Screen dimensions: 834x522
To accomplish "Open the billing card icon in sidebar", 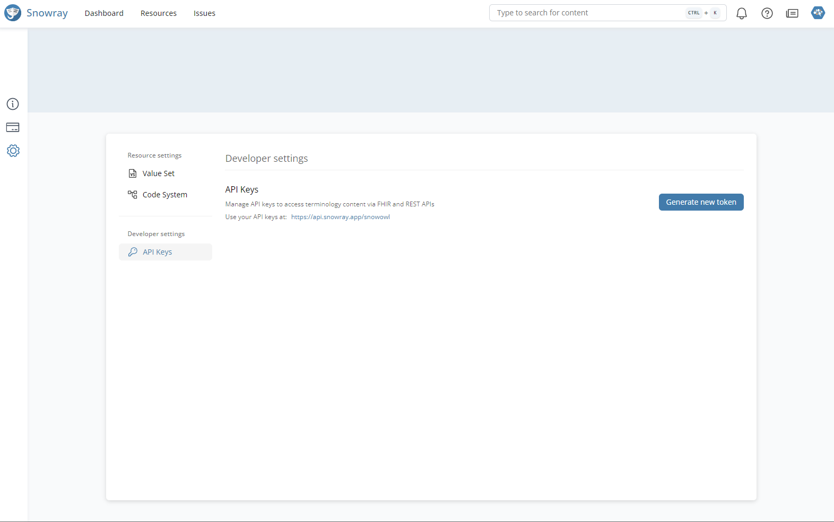I will click(x=13, y=127).
